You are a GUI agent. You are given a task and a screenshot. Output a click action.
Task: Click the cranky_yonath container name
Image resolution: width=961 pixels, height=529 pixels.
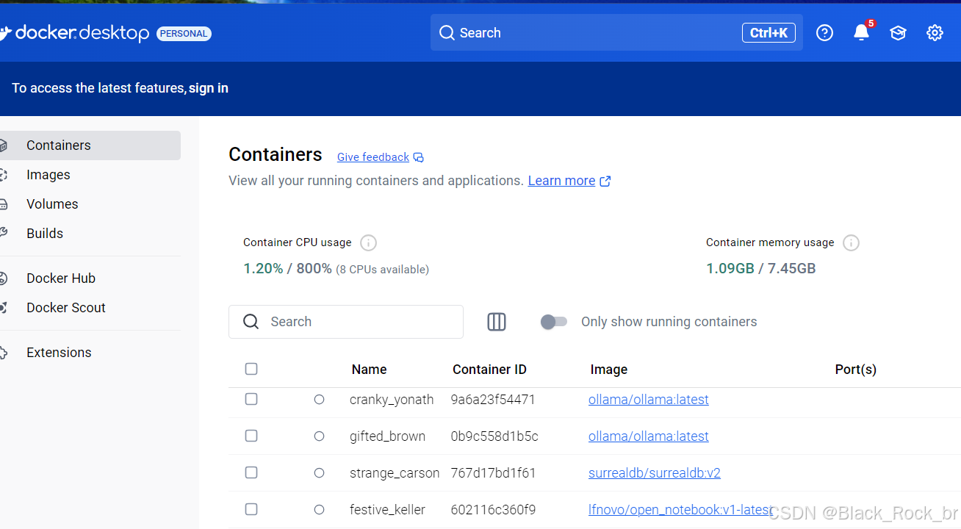coord(392,400)
